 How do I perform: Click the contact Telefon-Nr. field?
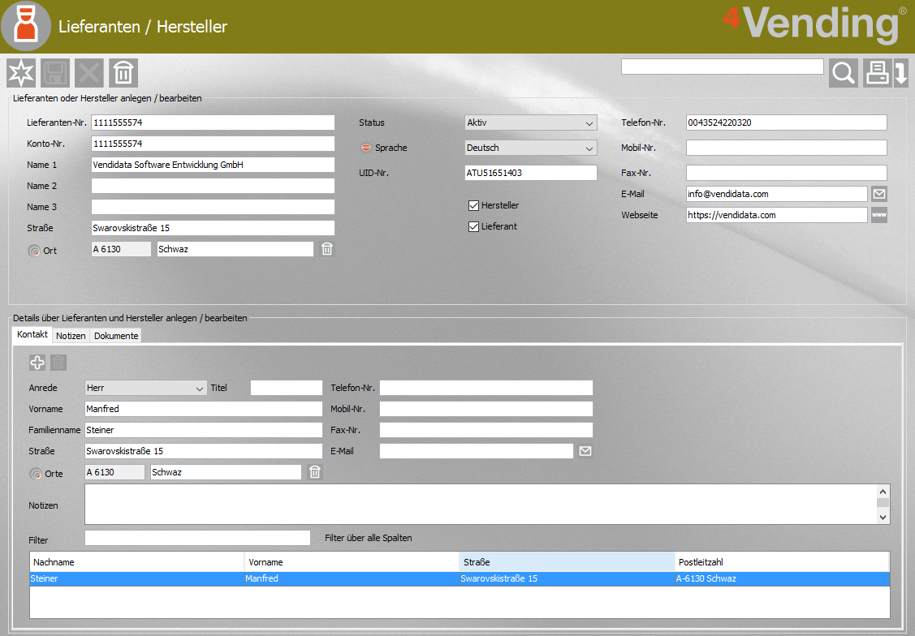click(x=486, y=389)
